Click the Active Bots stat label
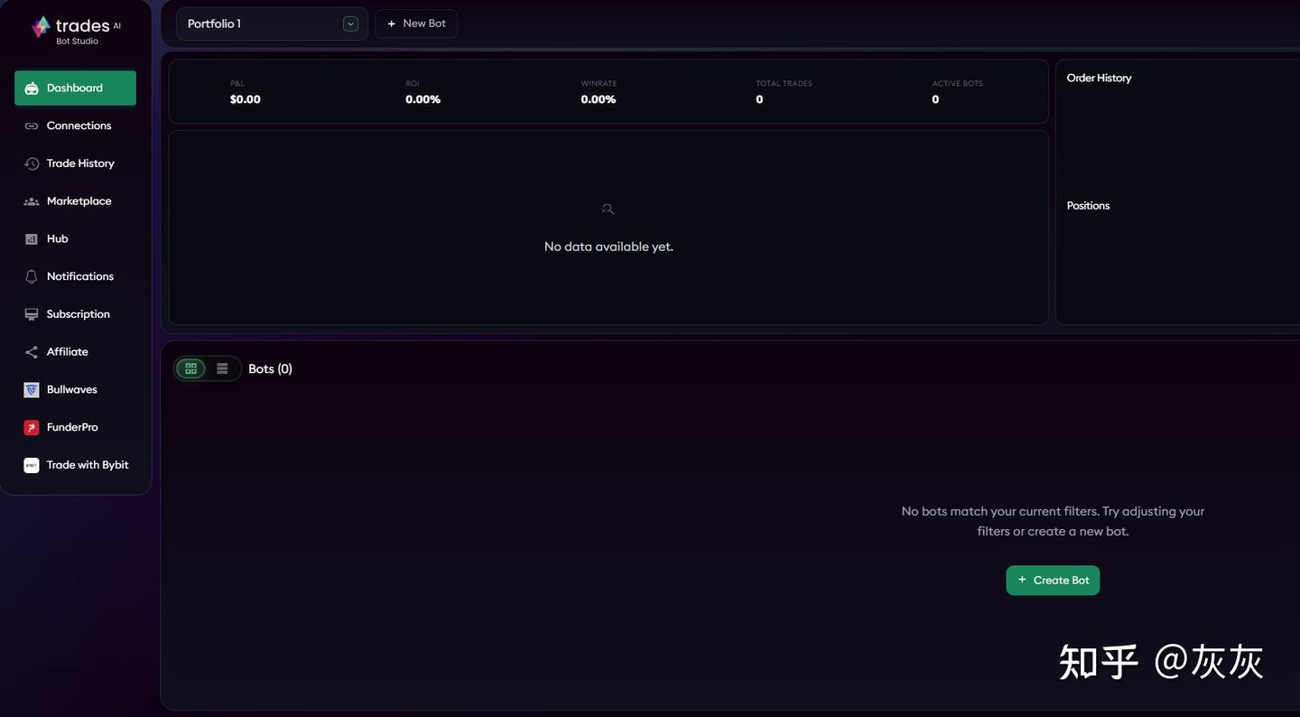This screenshot has height=717, width=1300. [x=957, y=84]
